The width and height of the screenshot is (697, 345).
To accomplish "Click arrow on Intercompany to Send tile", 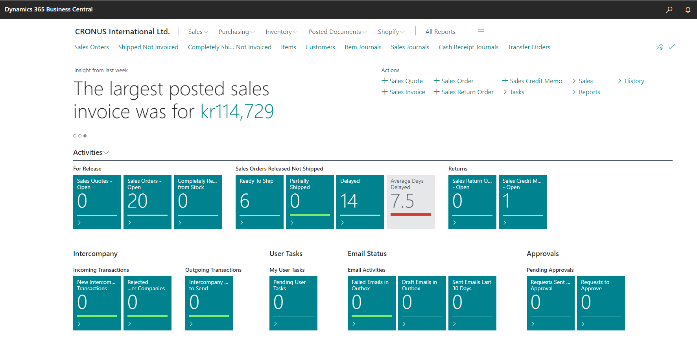I will tap(191, 324).
